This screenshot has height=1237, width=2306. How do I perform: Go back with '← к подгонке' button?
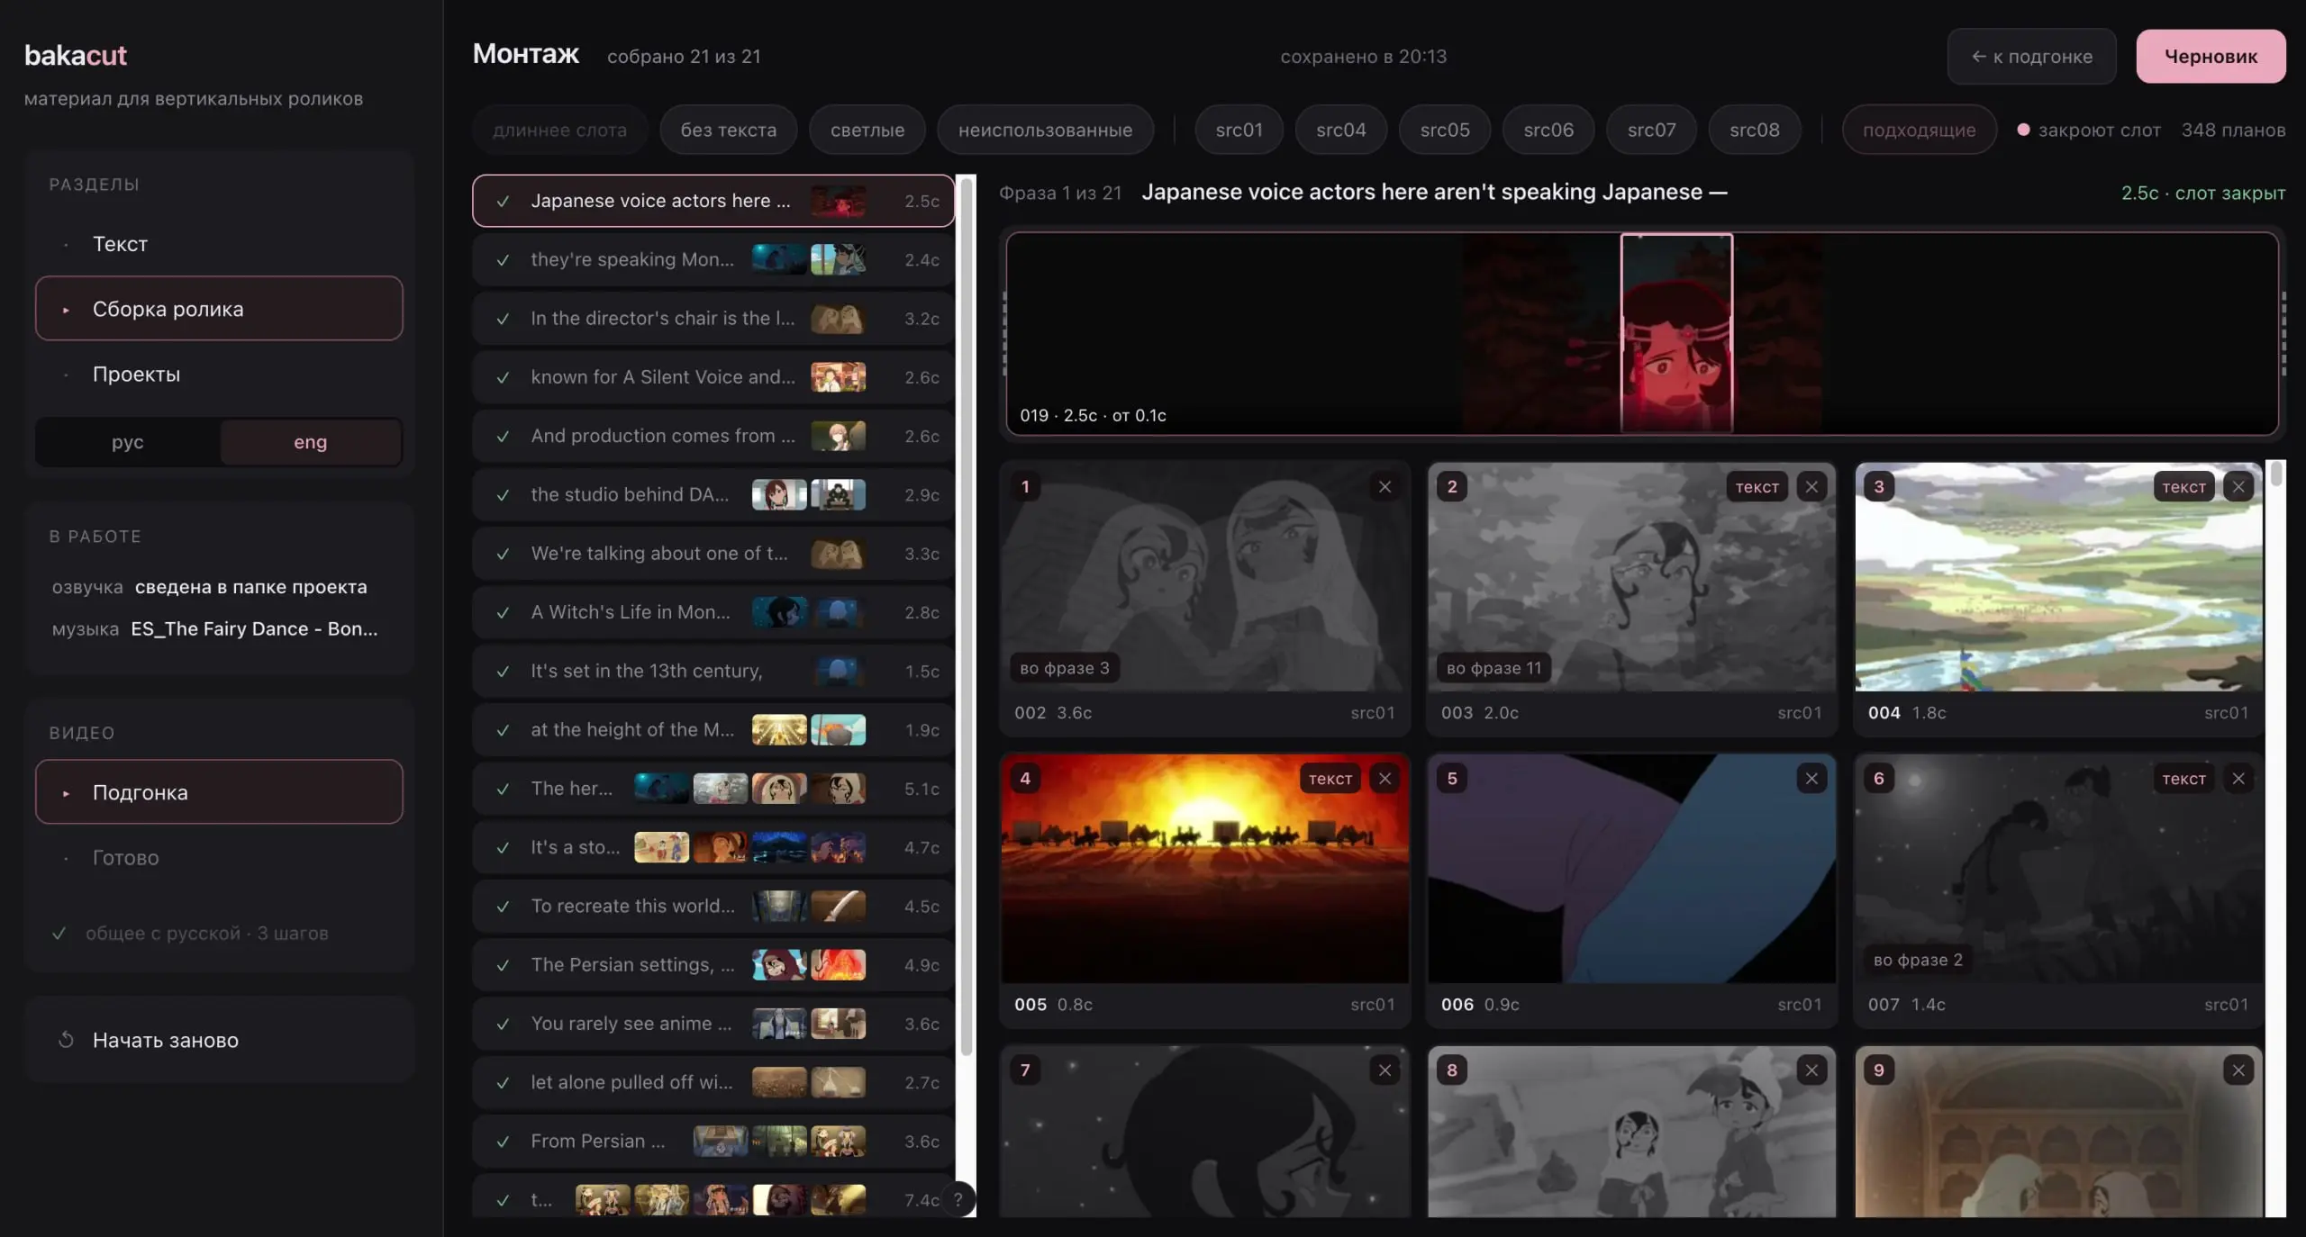[2031, 56]
